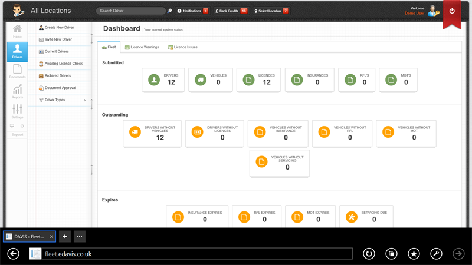Screen dimensions: 472x265
Task: Click the Bank Credits button
Action: [231, 11]
